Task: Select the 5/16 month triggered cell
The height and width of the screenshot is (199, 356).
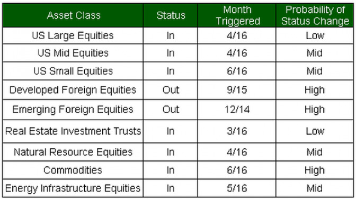Action: pos(237,188)
